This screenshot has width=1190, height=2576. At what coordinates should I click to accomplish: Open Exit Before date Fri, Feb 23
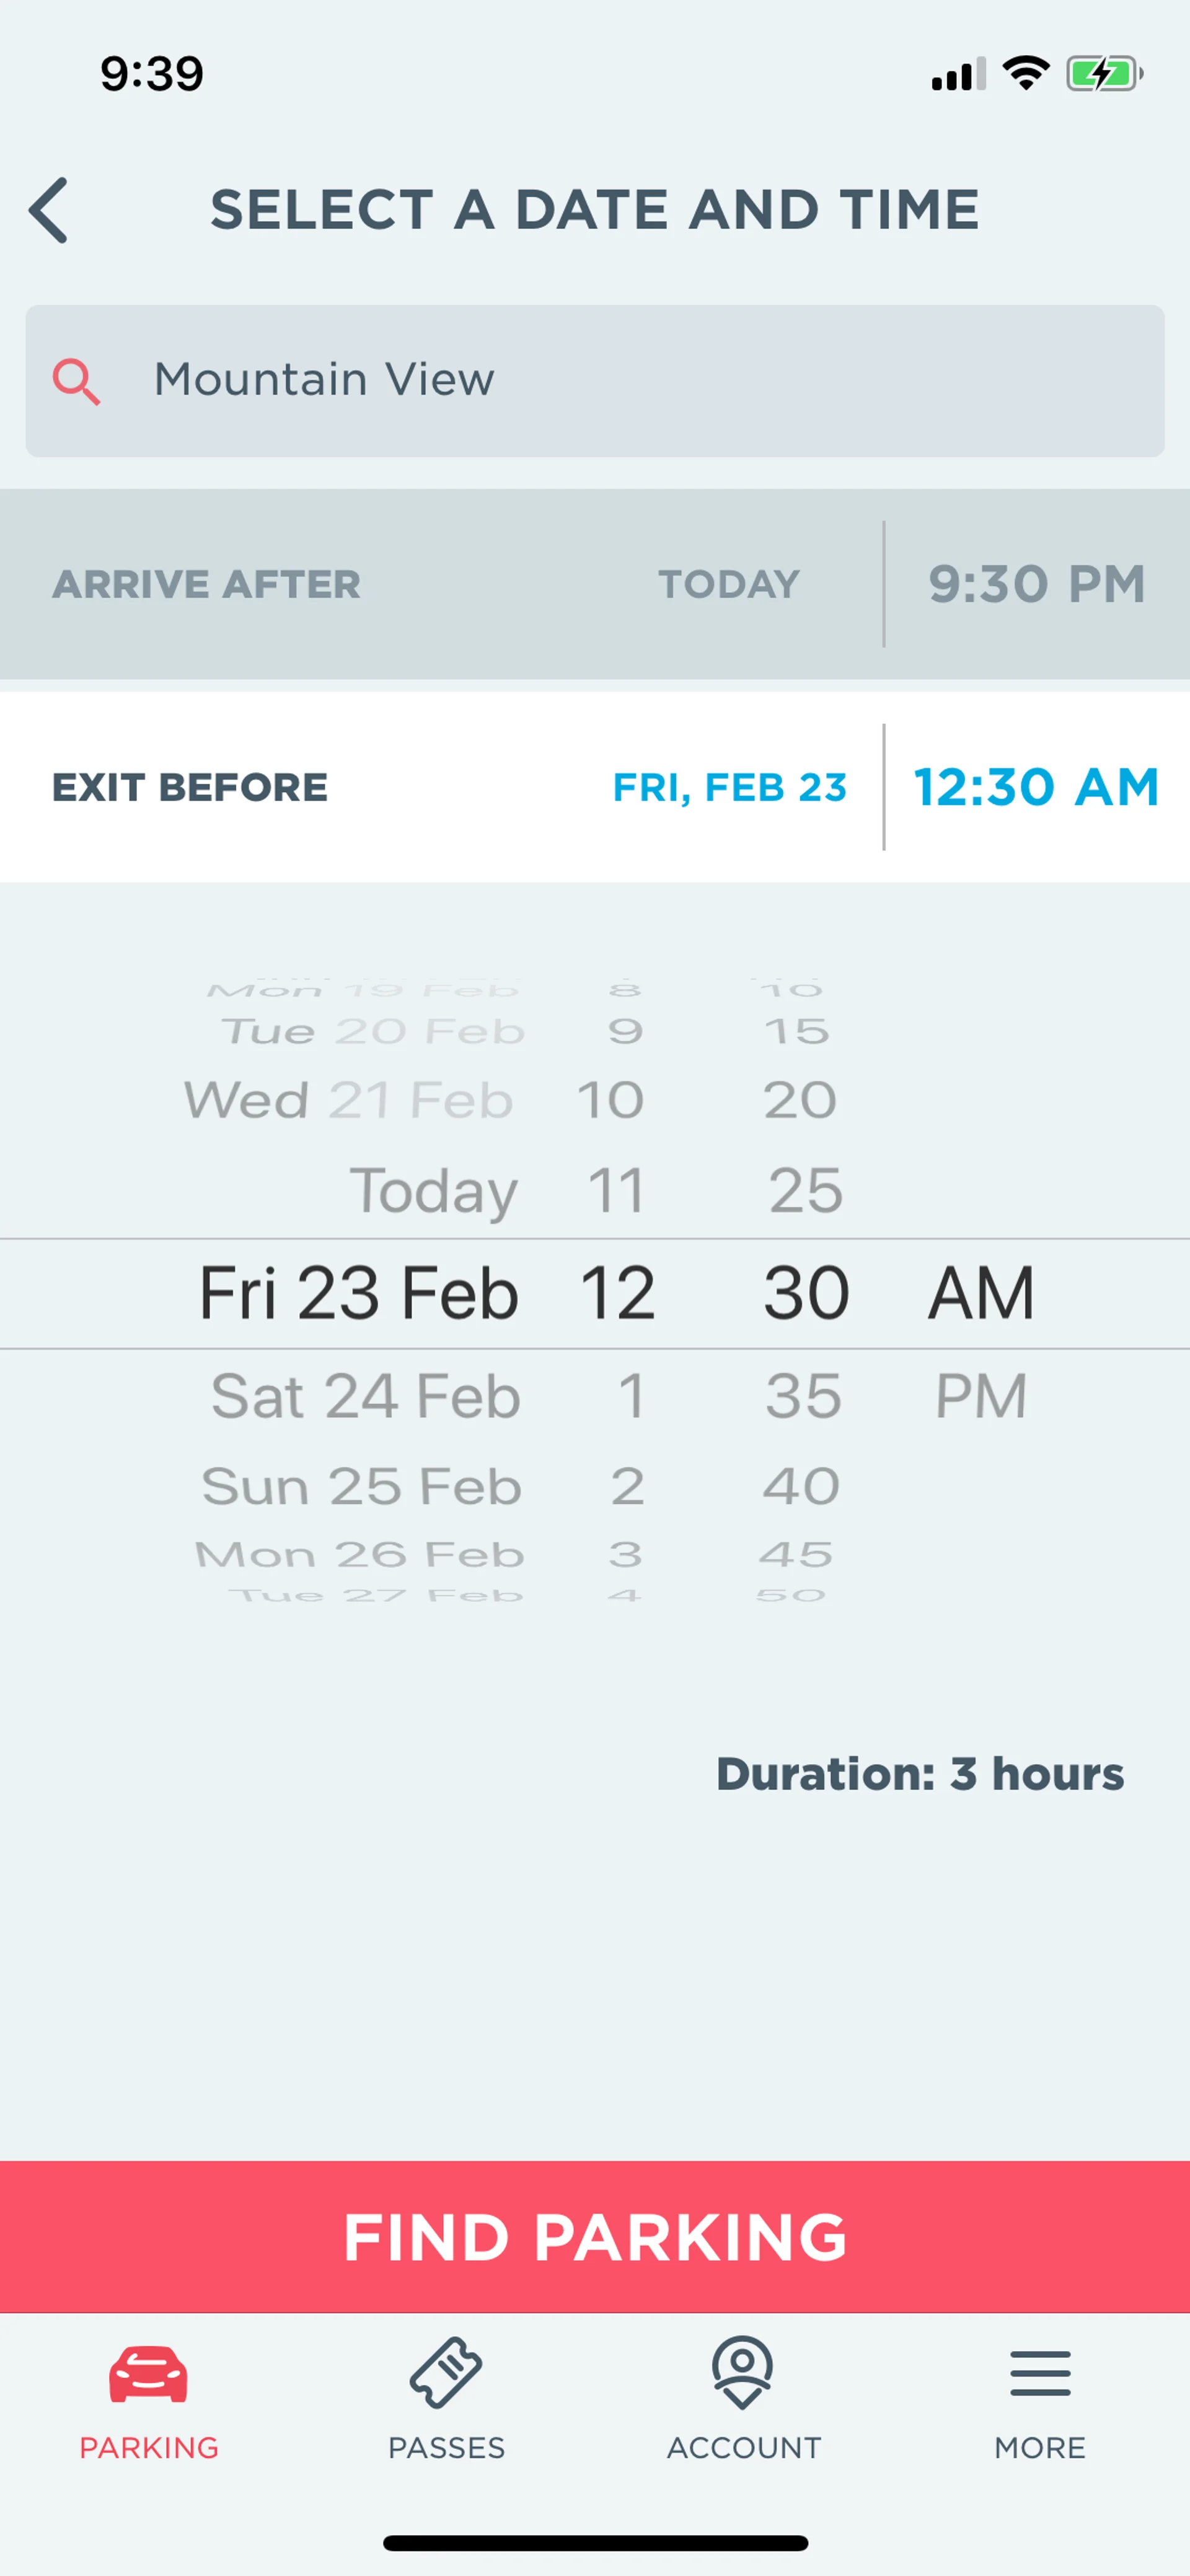[x=729, y=787]
